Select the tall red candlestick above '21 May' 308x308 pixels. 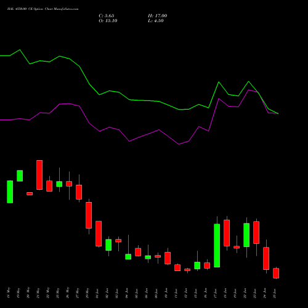[39, 175]
